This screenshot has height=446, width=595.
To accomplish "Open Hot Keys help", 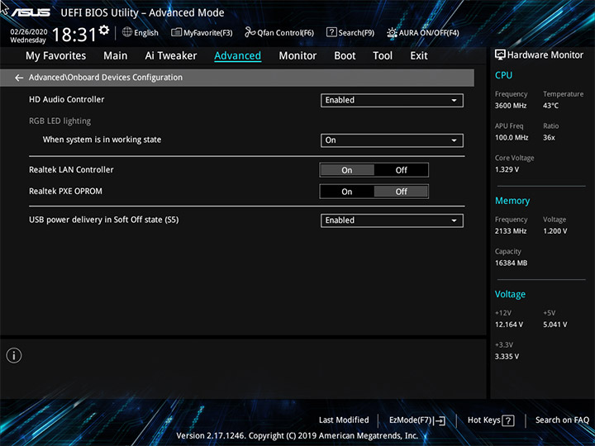I will [x=491, y=420].
